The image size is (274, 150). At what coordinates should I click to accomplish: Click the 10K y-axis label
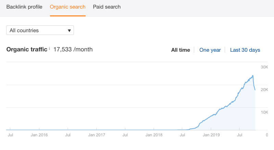264,112
